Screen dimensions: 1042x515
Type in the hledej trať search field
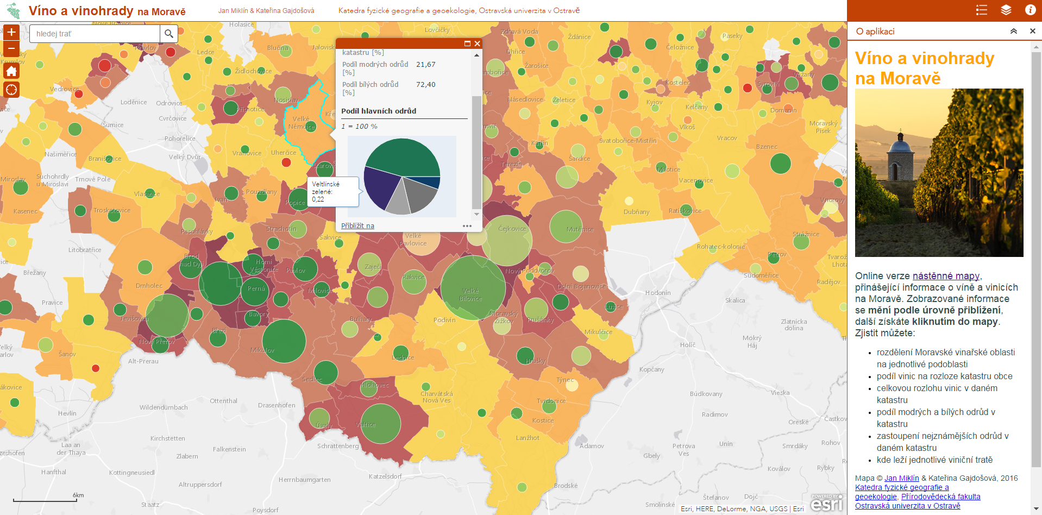point(95,34)
